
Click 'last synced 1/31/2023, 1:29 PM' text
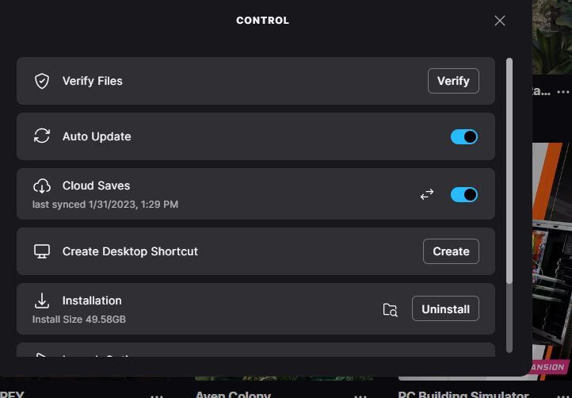point(105,204)
